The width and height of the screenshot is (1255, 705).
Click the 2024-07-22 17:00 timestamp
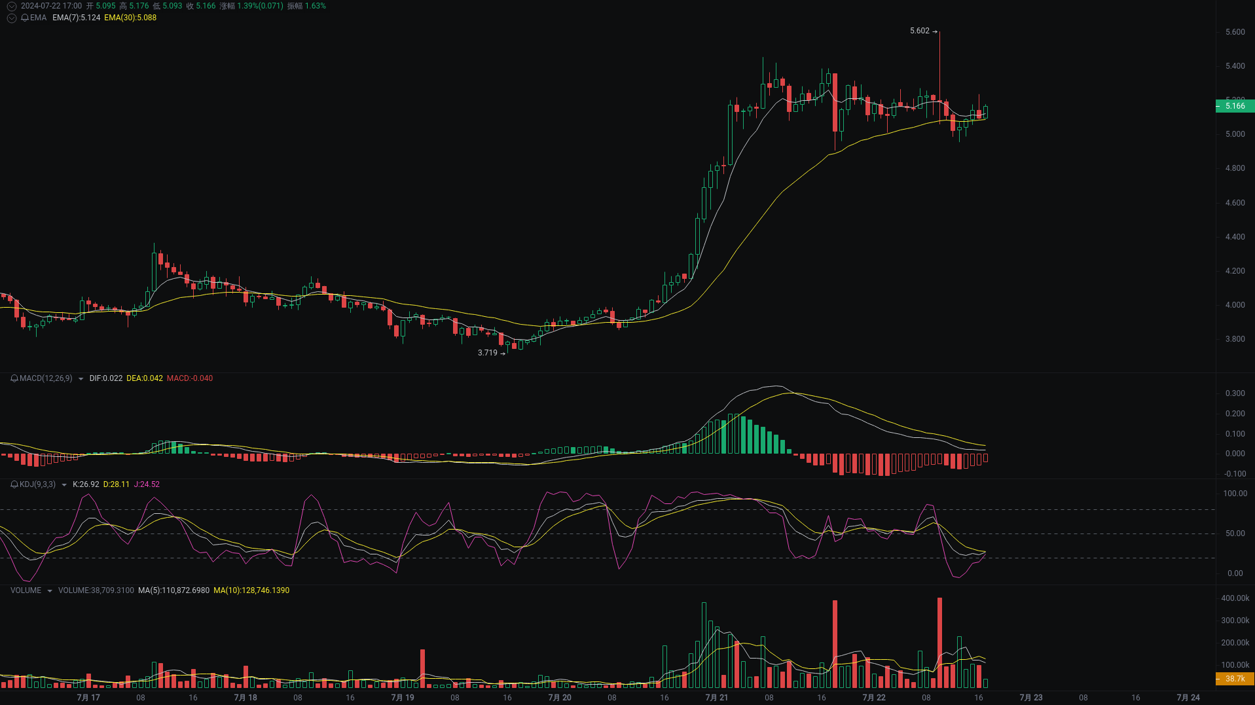tap(51, 6)
